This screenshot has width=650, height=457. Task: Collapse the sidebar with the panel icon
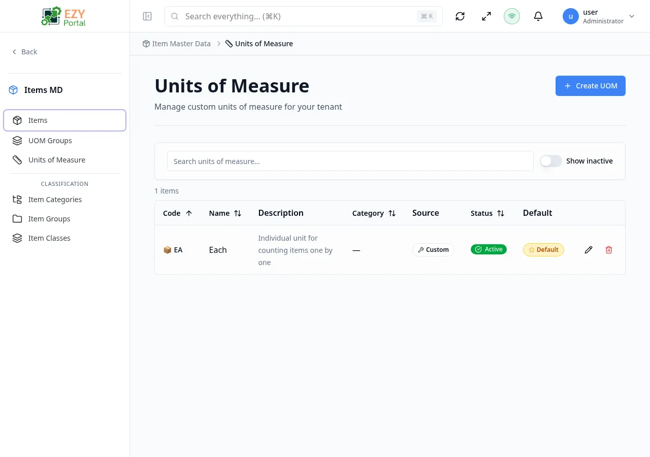147,16
